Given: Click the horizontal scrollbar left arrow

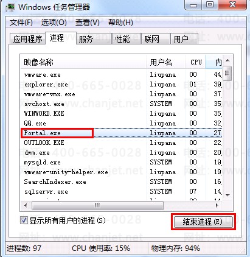Looking at the screenshot, I should 26,205.
